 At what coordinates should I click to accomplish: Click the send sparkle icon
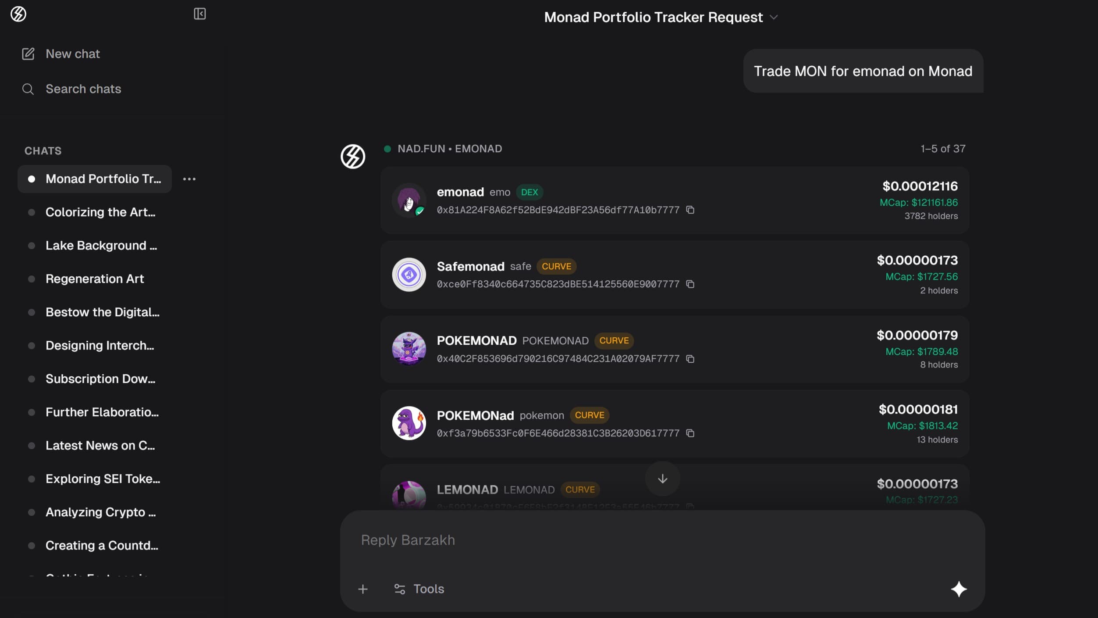959,589
